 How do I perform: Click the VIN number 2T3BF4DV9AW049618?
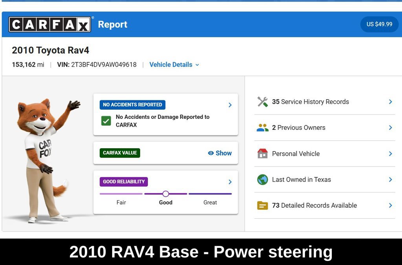pyautogui.click(x=104, y=65)
